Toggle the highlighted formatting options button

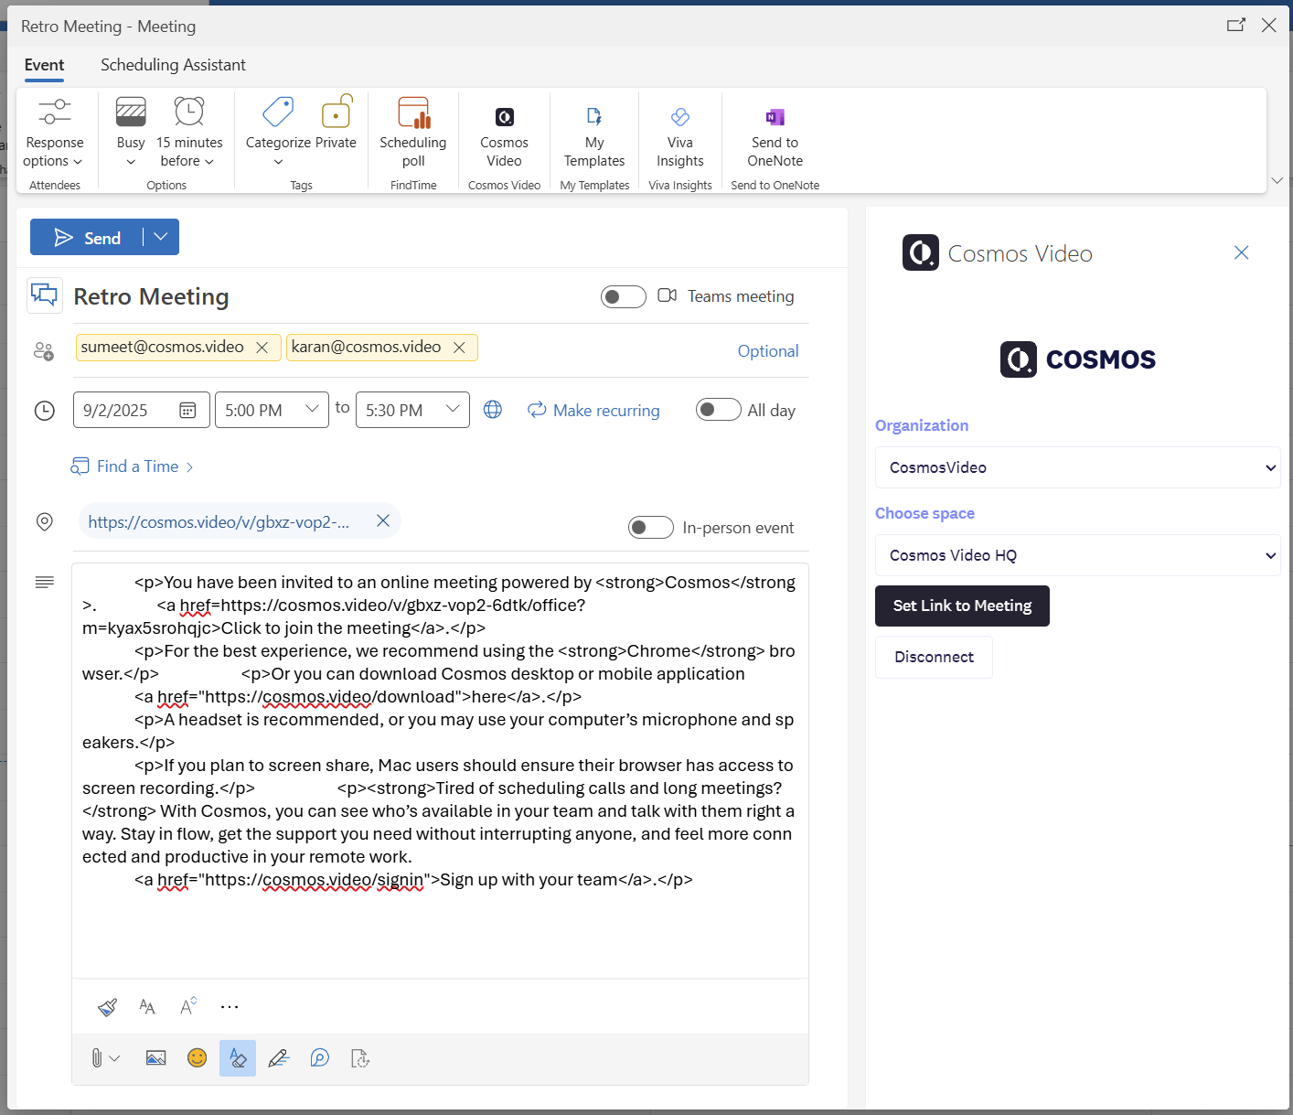pos(238,1058)
